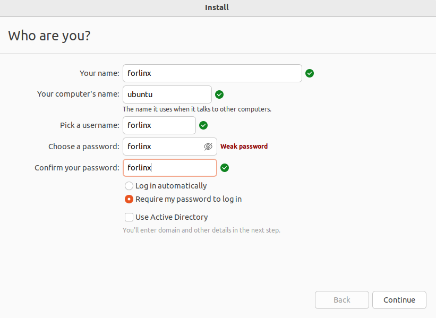Select Require my password to log in

(129, 200)
